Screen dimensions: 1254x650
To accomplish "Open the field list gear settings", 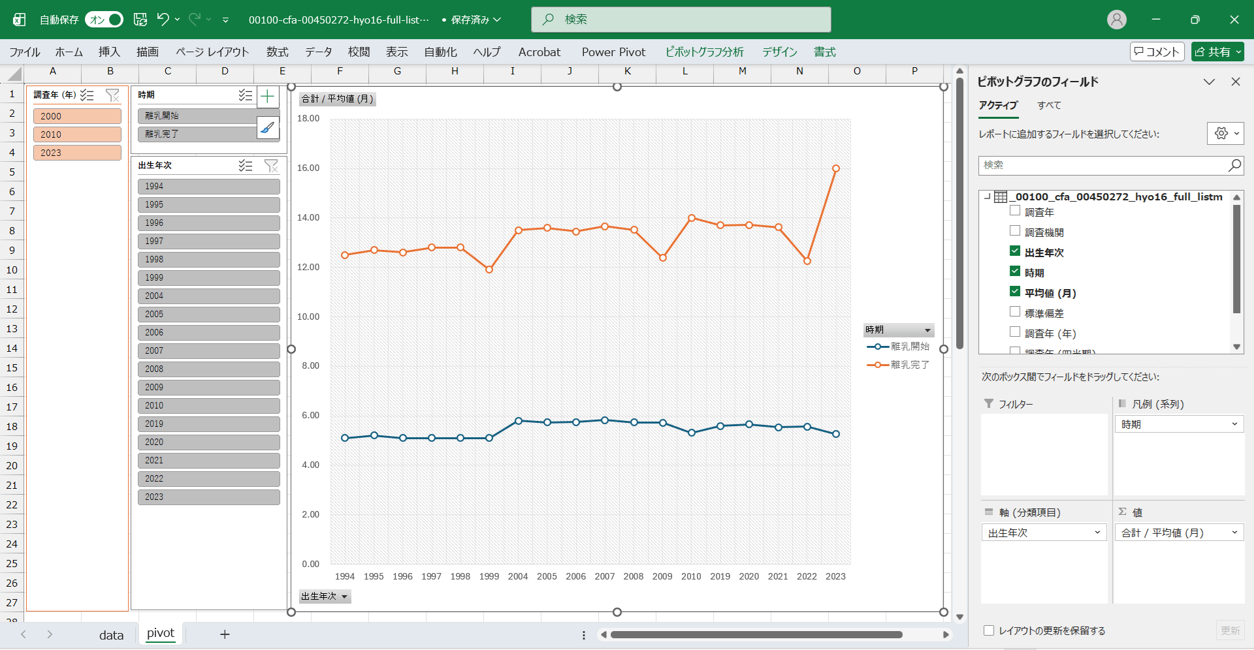I will 1225,133.
